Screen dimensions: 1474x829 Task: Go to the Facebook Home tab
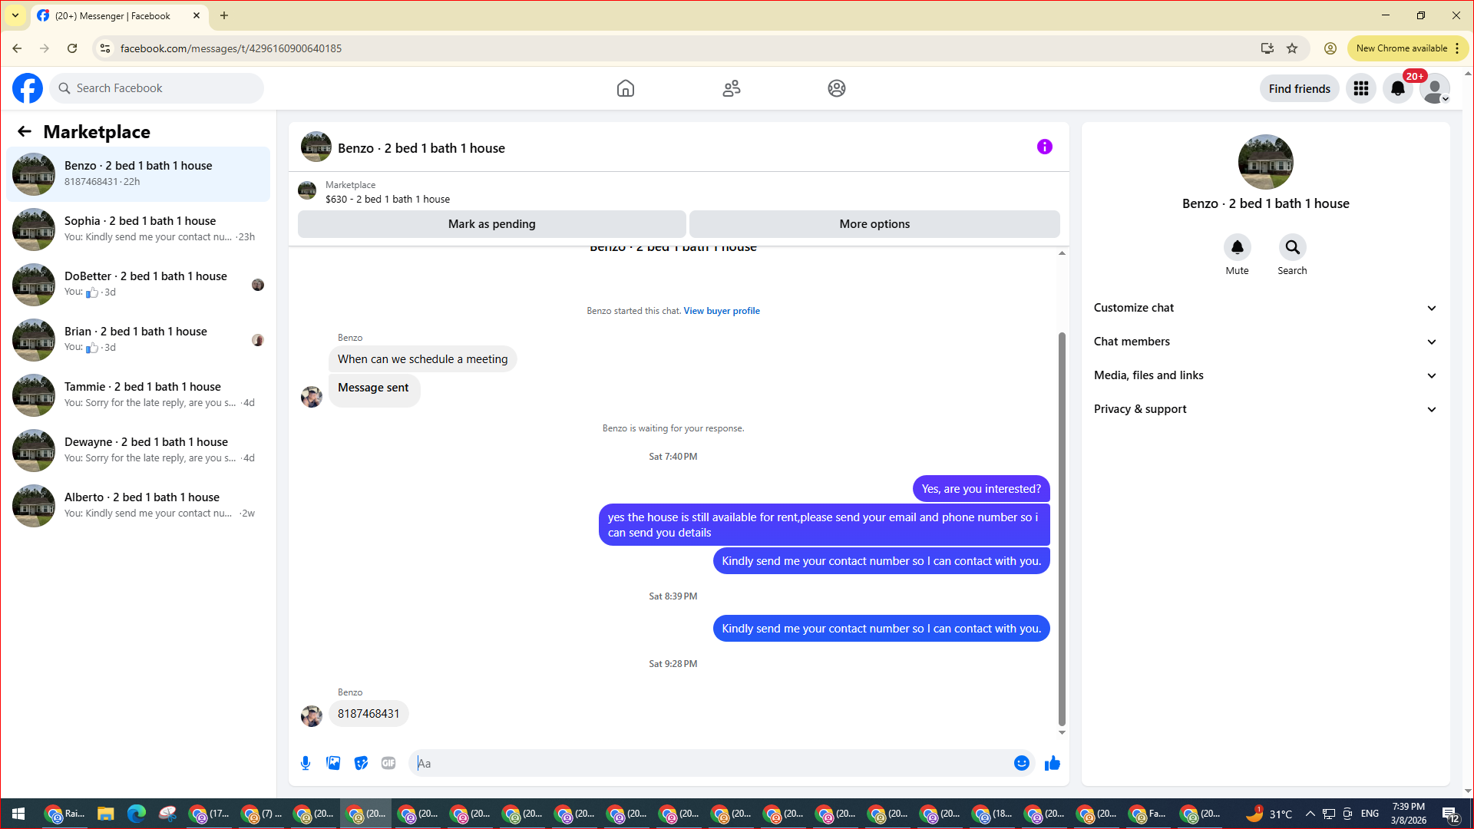tap(625, 88)
